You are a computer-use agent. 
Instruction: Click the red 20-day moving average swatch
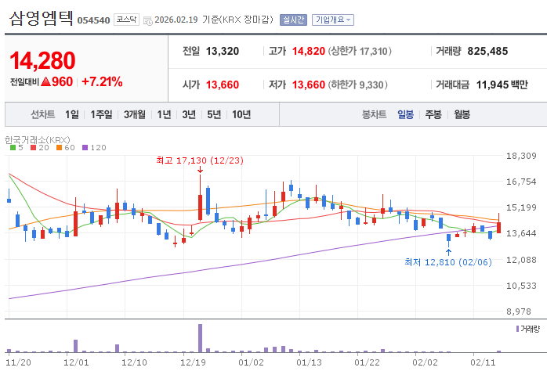[x=34, y=148]
